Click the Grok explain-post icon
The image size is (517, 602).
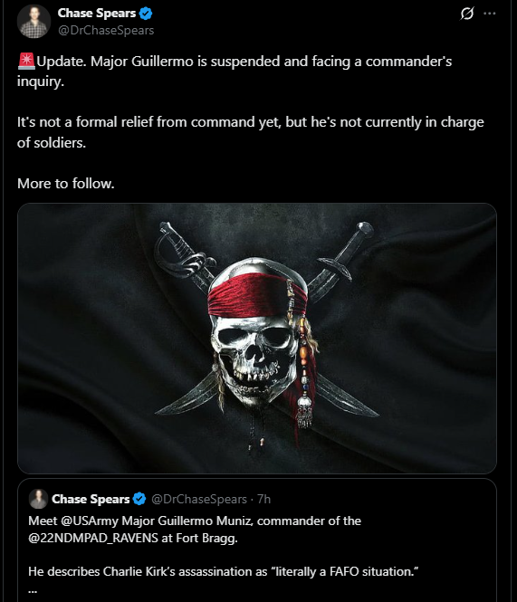click(466, 14)
